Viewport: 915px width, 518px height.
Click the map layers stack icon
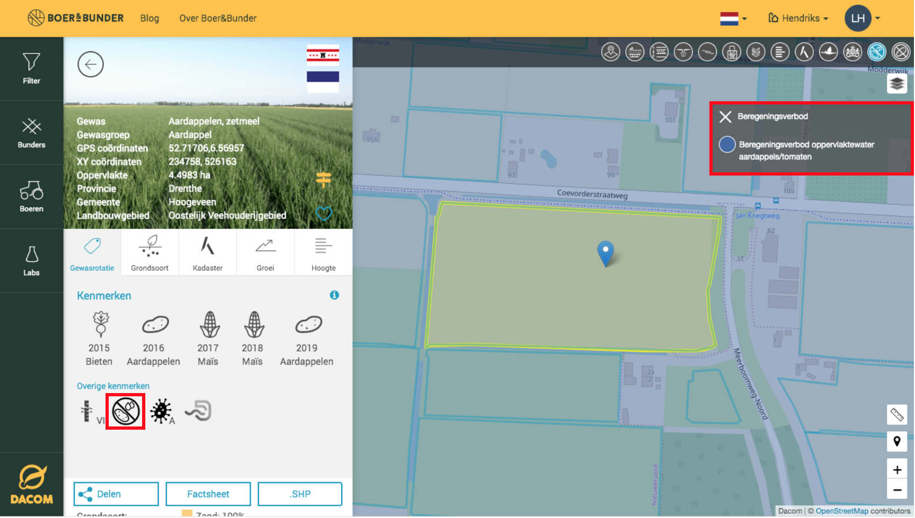[897, 83]
